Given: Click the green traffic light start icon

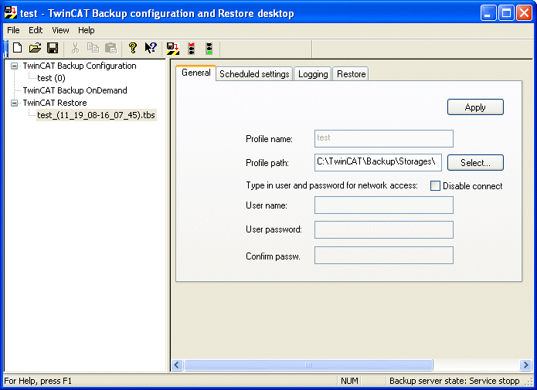Looking at the screenshot, I should pyautogui.click(x=209, y=49).
